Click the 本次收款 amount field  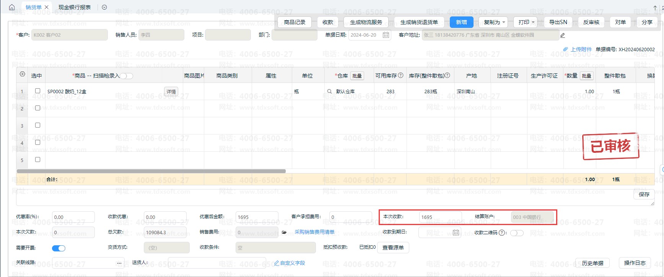pyautogui.click(x=440, y=217)
